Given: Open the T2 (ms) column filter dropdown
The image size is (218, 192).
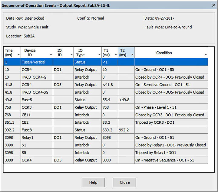Looking at the screenshot, I should click(x=132, y=55).
